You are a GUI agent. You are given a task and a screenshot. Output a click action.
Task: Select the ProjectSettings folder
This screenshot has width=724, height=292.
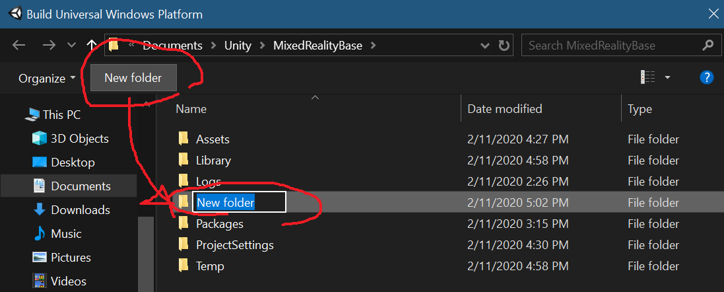click(x=234, y=245)
